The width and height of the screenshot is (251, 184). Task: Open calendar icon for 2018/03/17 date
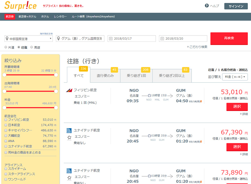[x=111, y=38]
